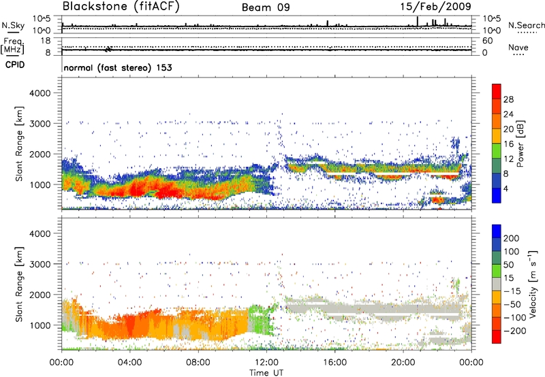Viewport: 545px width, 377px height.
Task: Click the 2000 tick in the velocity panel
Action: tap(40, 295)
